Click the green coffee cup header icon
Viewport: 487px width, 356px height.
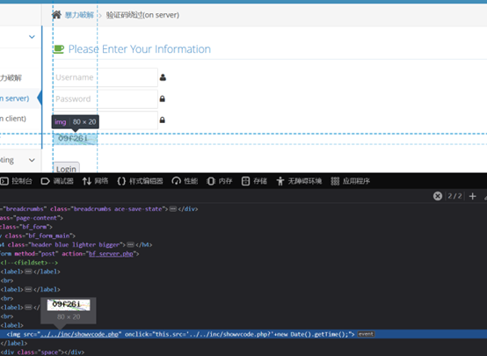point(59,49)
